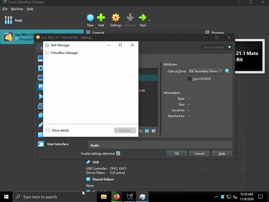
Task: Show hidden icons in system tray
Action: (x=216, y=197)
